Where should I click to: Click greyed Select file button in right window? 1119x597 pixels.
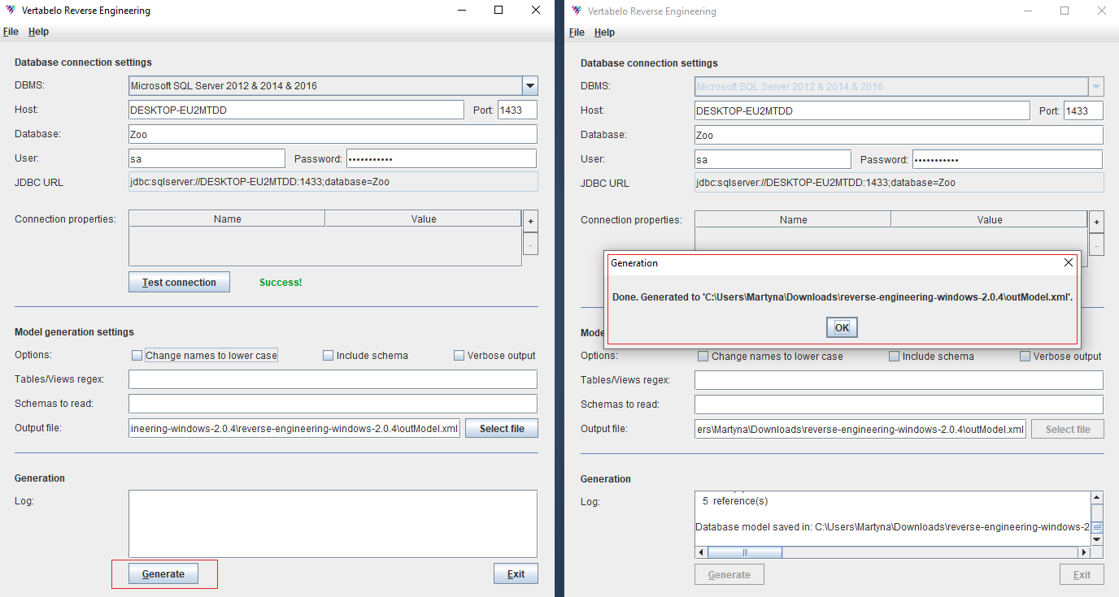[1067, 429]
